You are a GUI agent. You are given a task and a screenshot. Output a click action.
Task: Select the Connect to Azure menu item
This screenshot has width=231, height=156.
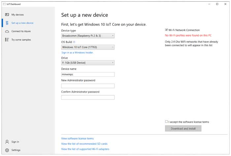point(20,31)
